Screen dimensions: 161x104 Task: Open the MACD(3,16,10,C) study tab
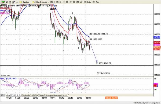click(x=14, y=95)
